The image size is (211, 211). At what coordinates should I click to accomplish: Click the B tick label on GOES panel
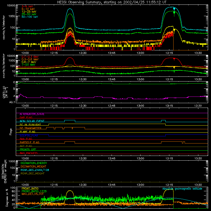click(14, 89)
